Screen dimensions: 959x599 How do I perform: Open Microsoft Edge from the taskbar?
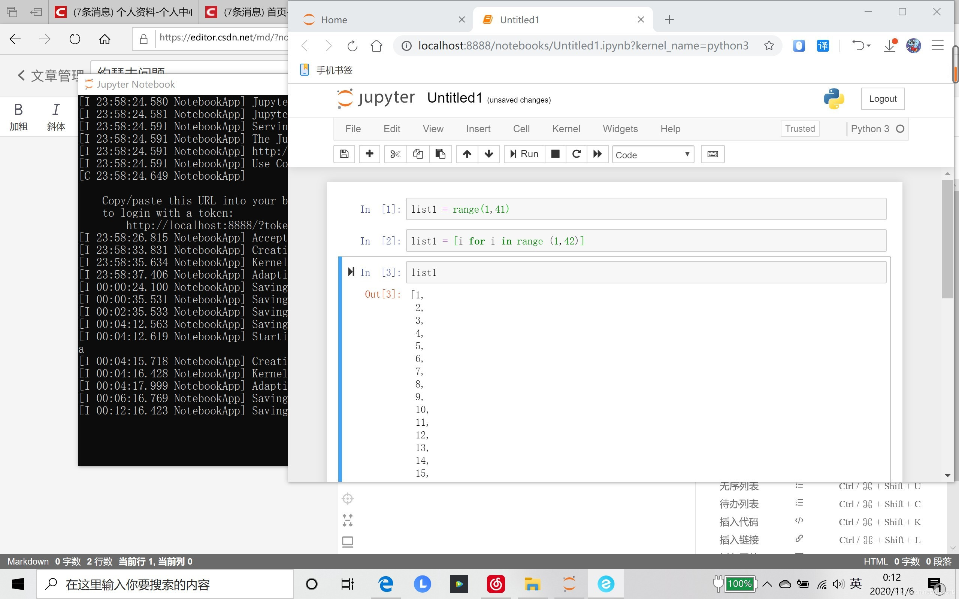[x=385, y=584]
